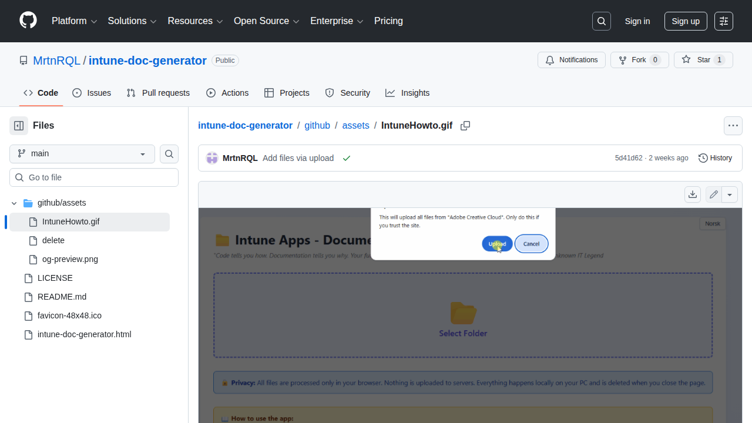This screenshot has width=752, height=423.
Task: Open github breadcrumb folder
Action: pyautogui.click(x=317, y=126)
